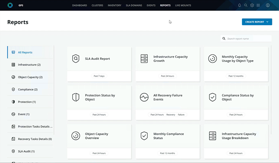Open Object Capacity Overview report title
The height and width of the screenshot is (163, 279).
pos(97,136)
